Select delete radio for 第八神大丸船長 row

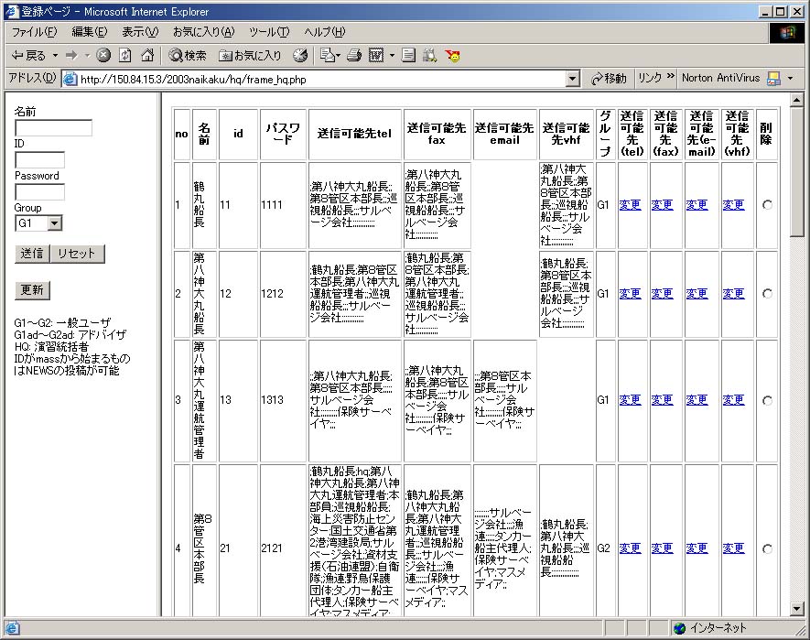[x=767, y=294]
